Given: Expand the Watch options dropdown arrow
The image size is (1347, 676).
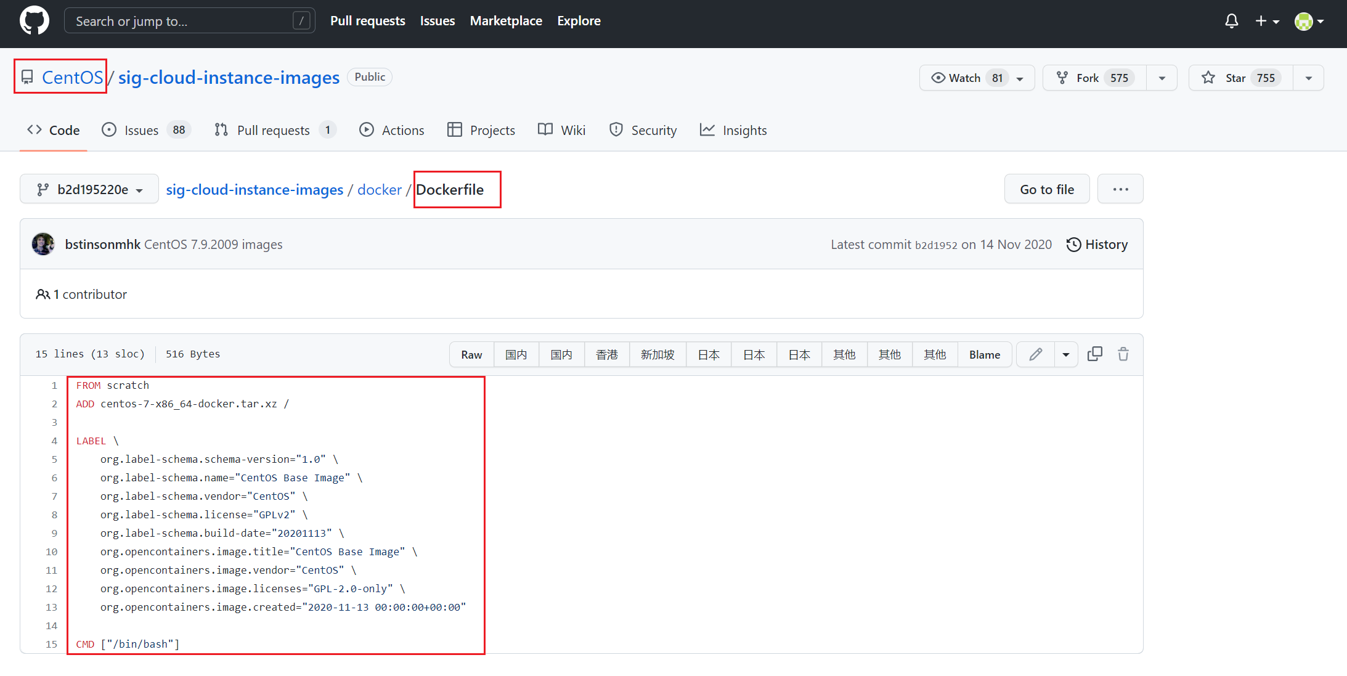Looking at the screenshot, I should click(x=1020, y=78).
